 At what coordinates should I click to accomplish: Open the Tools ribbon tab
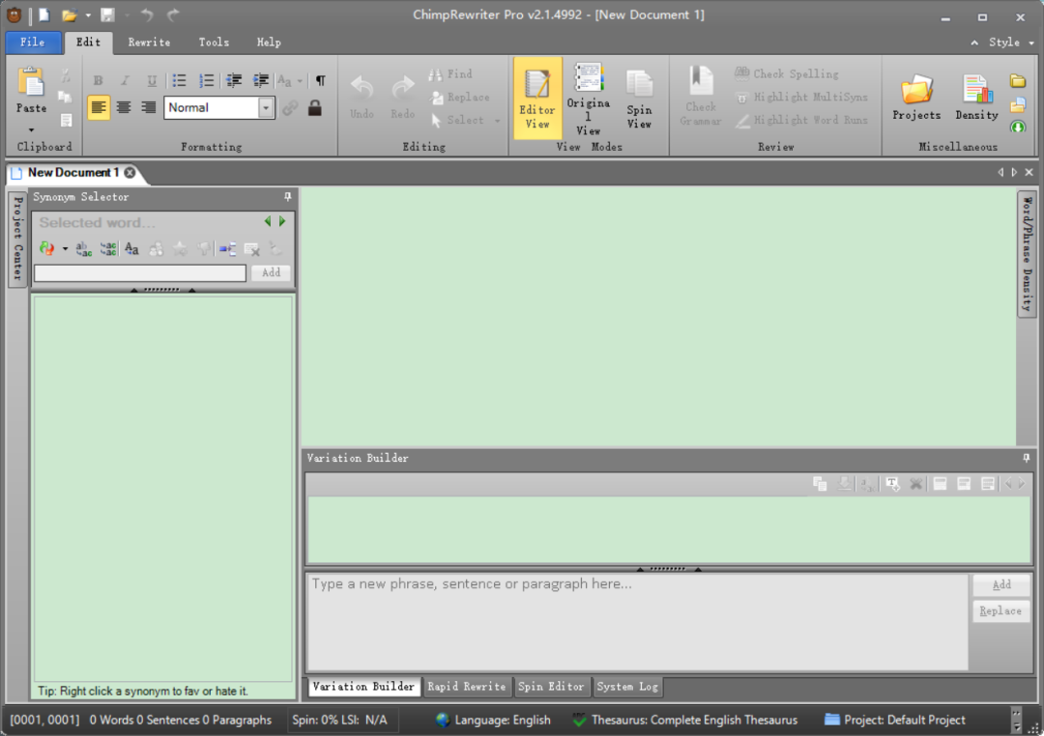point(214,42)
